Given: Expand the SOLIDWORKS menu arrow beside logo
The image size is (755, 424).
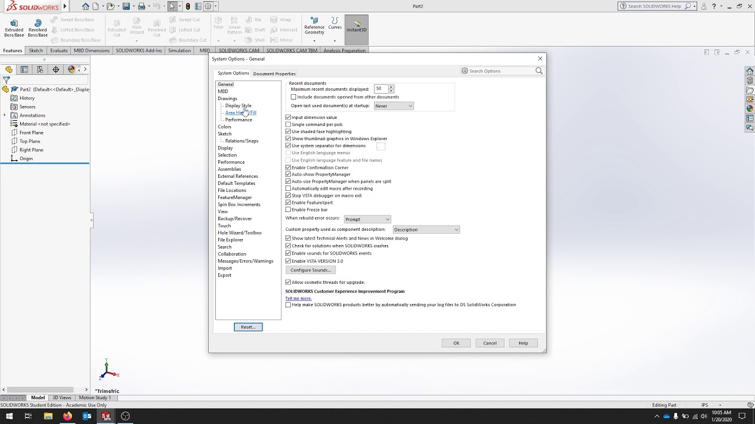Looking at the screenshot, I should click(65, 6).
